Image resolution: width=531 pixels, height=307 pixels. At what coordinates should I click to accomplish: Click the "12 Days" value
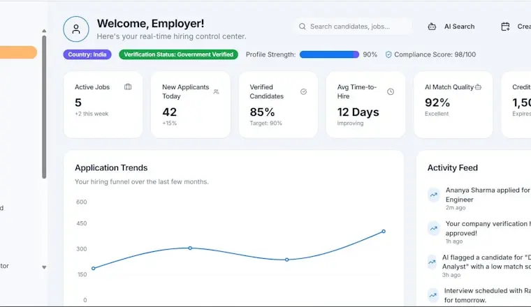click(x=358, y=112)
